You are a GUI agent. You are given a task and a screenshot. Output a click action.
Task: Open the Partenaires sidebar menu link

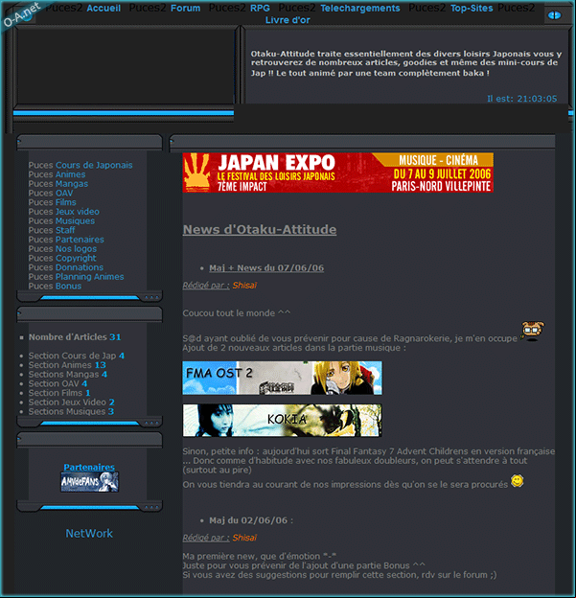pyautogui.click(x=80, y=240)
